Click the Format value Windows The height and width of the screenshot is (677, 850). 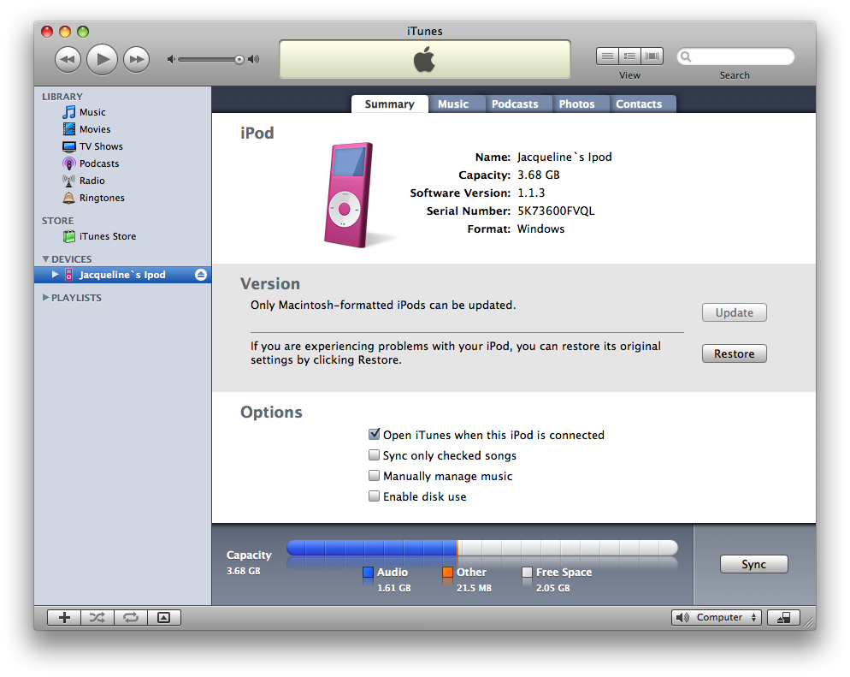coord(540,229)
